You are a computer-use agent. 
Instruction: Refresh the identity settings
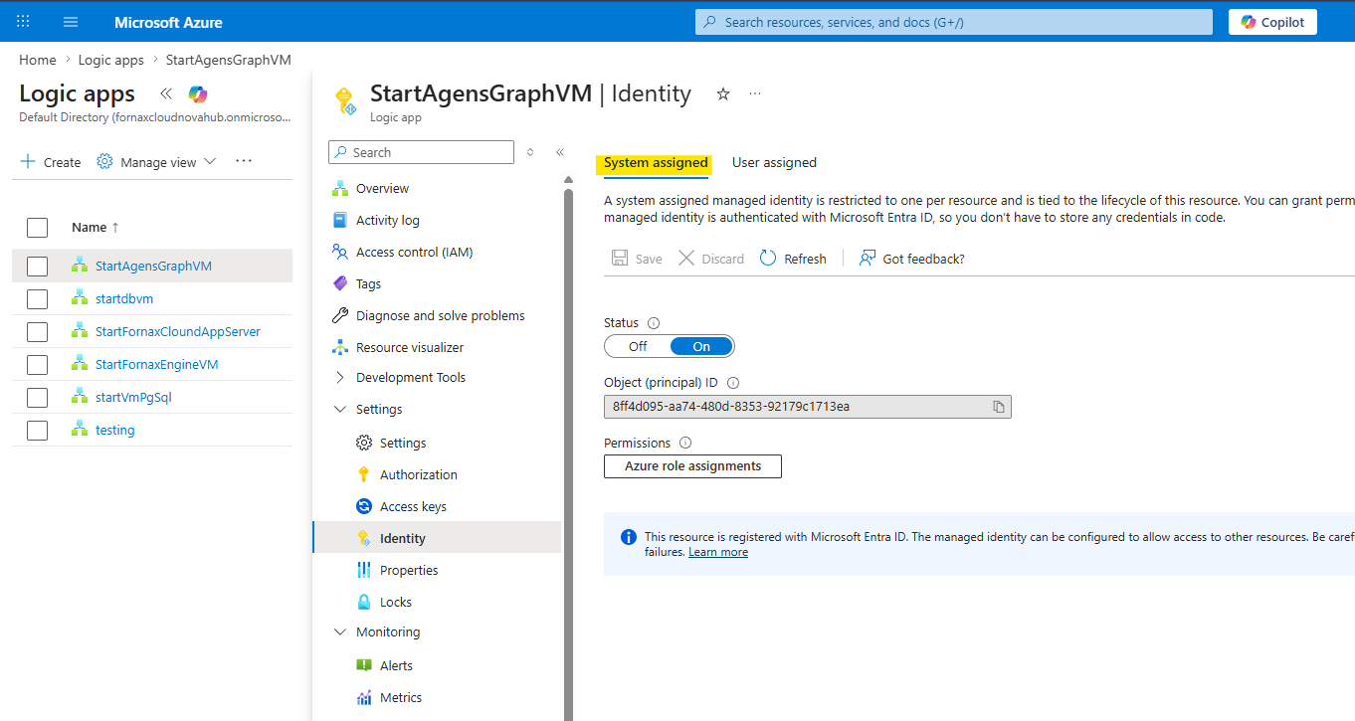[793, 259]
